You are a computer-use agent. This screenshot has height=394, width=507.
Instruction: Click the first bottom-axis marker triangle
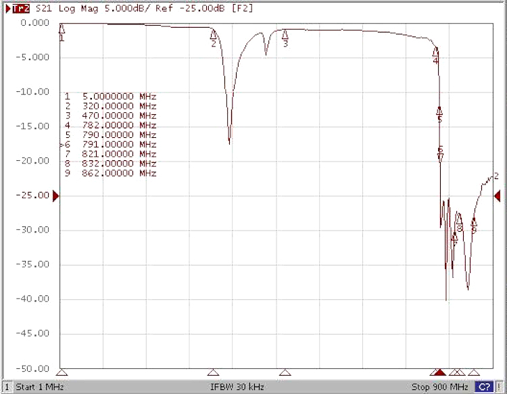pyautogui.click(x=62, y=372)
